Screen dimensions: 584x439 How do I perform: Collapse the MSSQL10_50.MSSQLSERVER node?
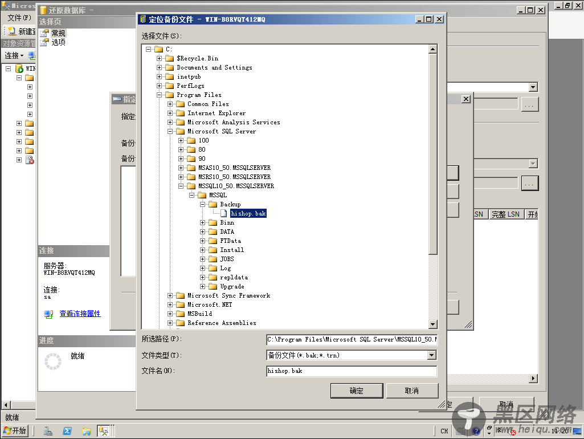point(181,186)
